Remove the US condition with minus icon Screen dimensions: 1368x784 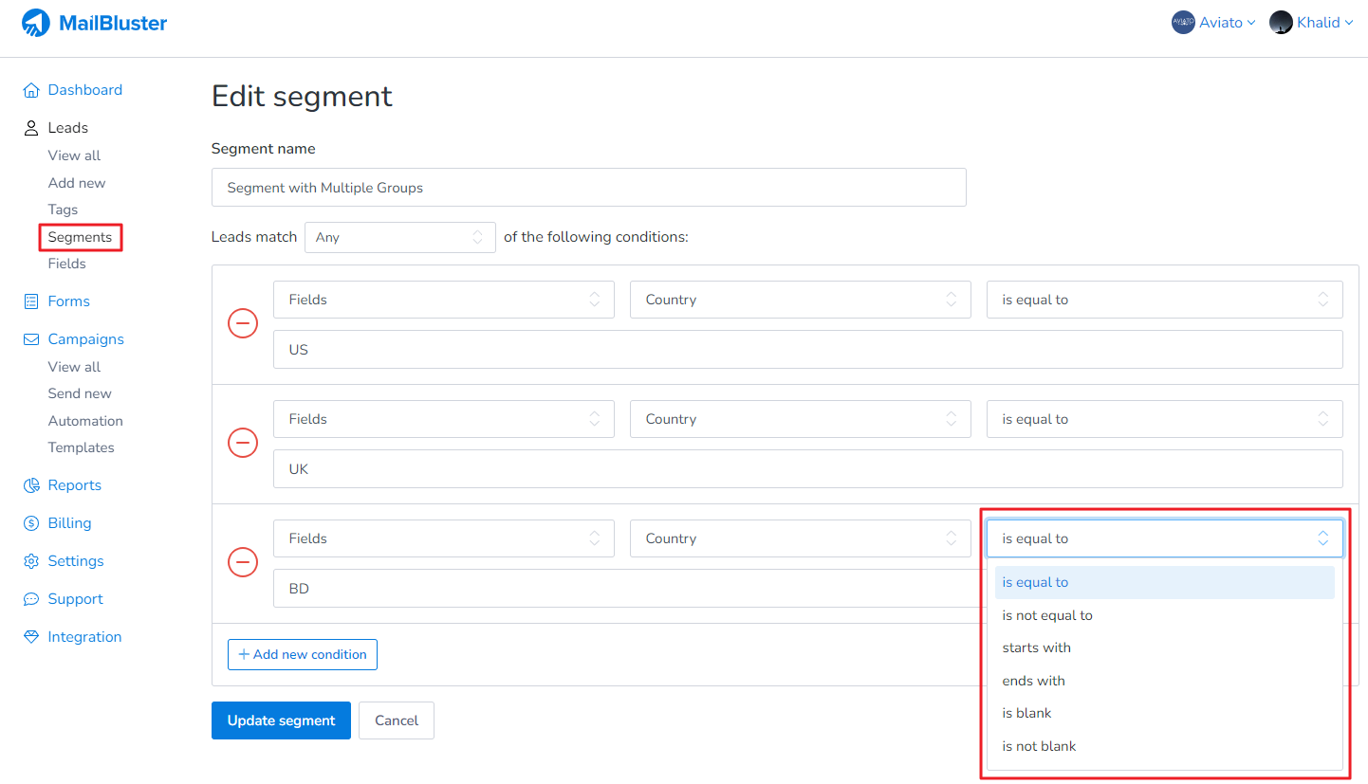243,324
